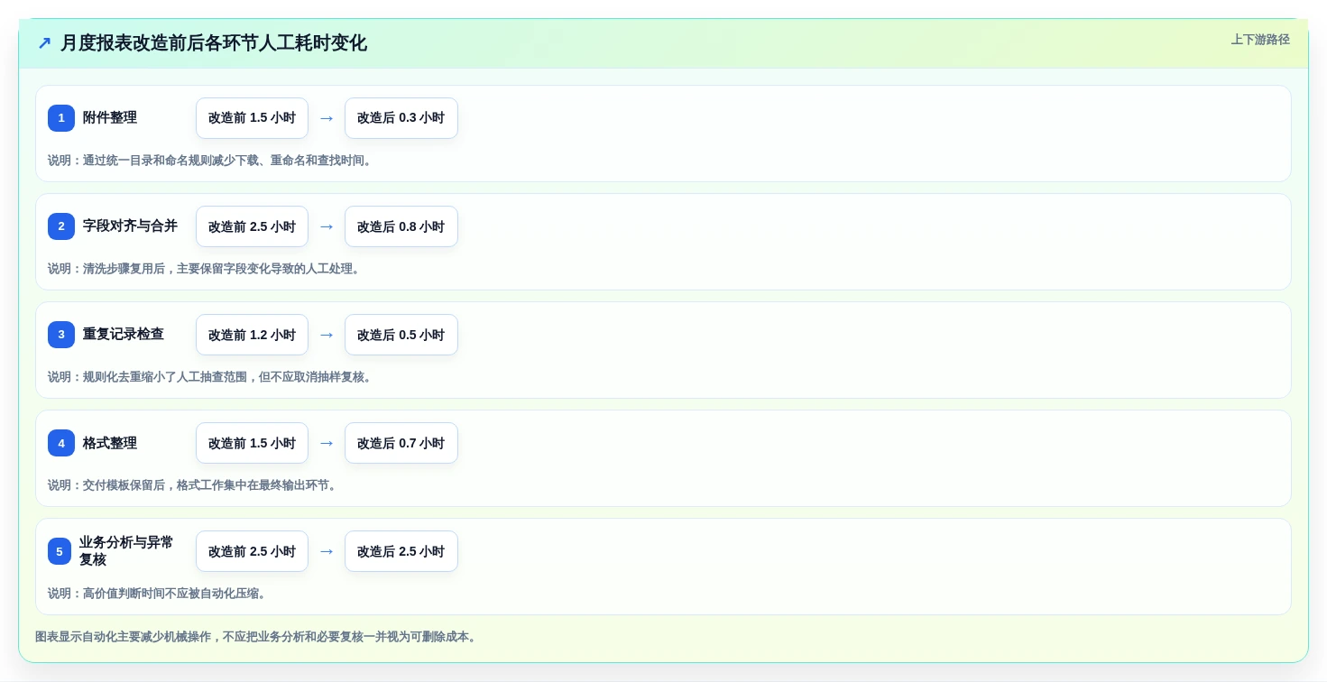Click 改造后 0.5 小时 chip
Image resolution: width=1327 pixels, height=682 pixels.
(401, 335)
